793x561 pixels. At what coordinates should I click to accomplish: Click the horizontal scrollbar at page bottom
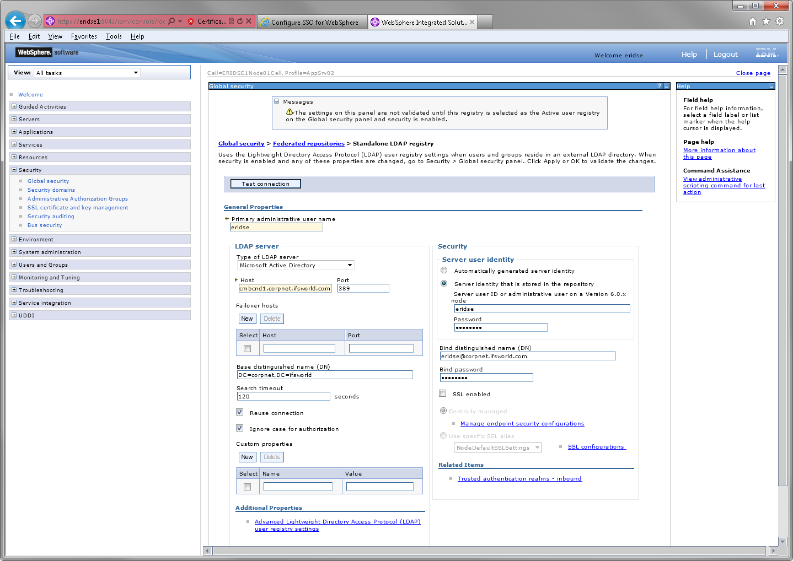pyautogui.click(x=489, y=551)
